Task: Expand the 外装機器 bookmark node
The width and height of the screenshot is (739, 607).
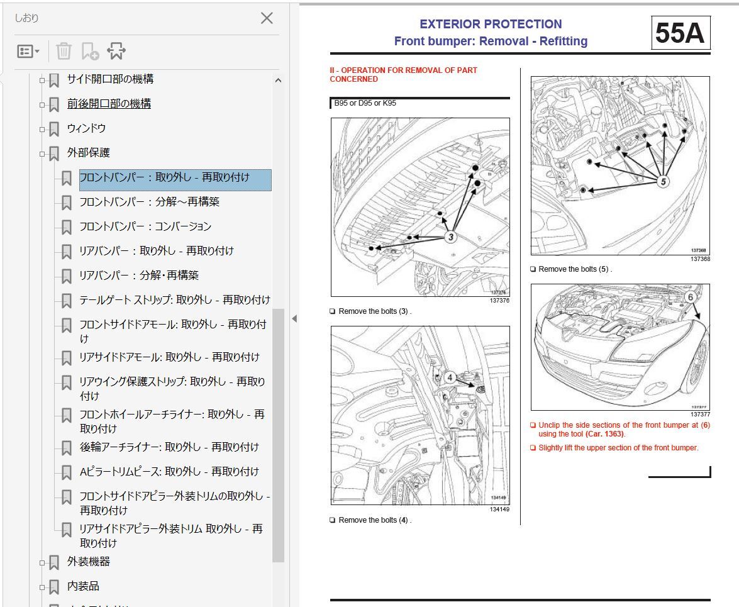Action: click(43, 562)
